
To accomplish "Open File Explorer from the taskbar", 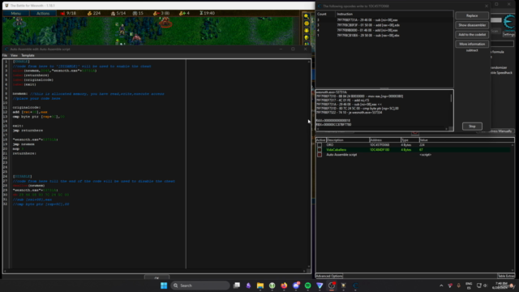I will click(260, 286).
